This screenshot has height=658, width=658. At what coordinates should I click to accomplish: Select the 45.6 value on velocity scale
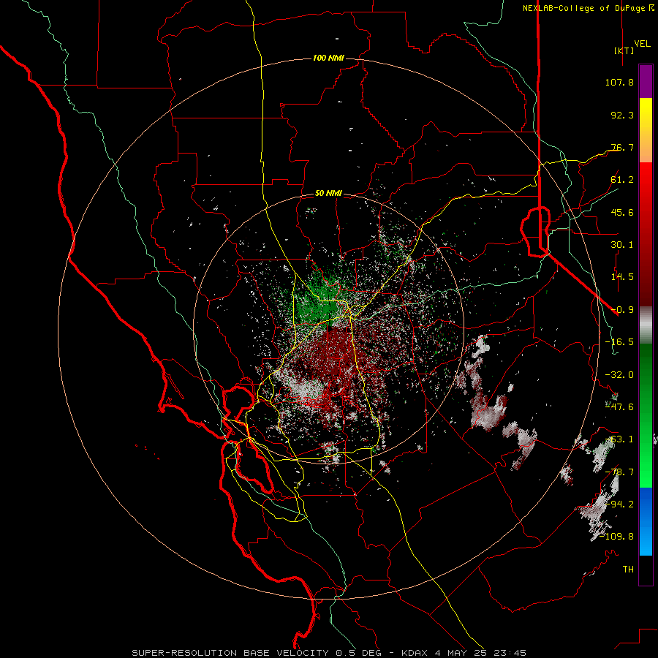click(622, 212)
